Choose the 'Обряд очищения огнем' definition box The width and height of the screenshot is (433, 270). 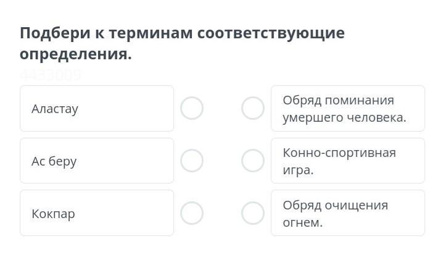coord(348,213)
